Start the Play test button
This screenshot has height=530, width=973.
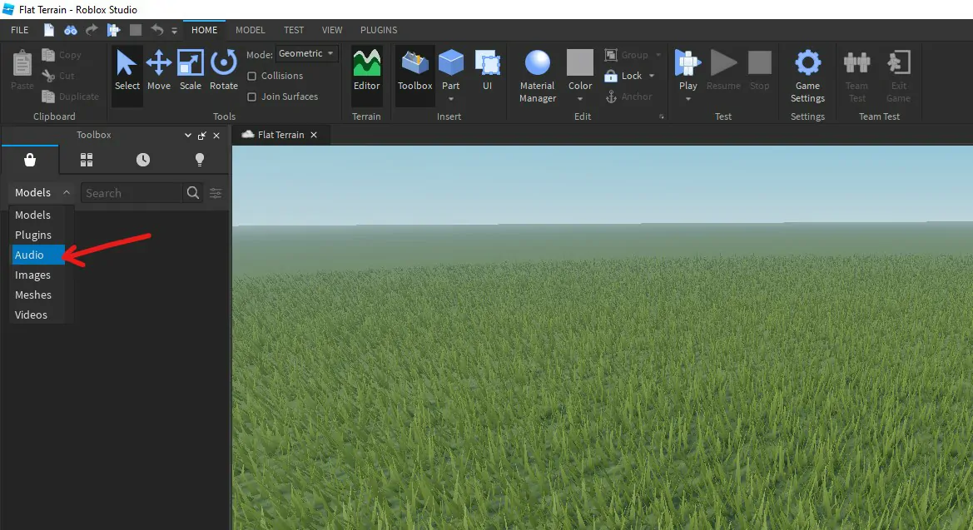tap(688, 70)
